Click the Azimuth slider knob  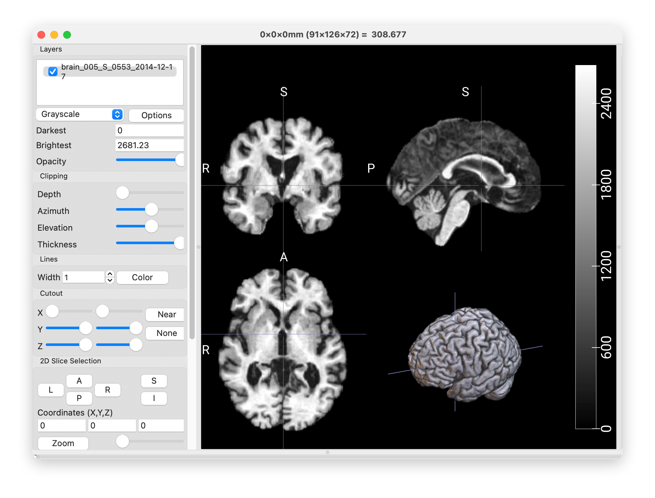coord(151,209)
